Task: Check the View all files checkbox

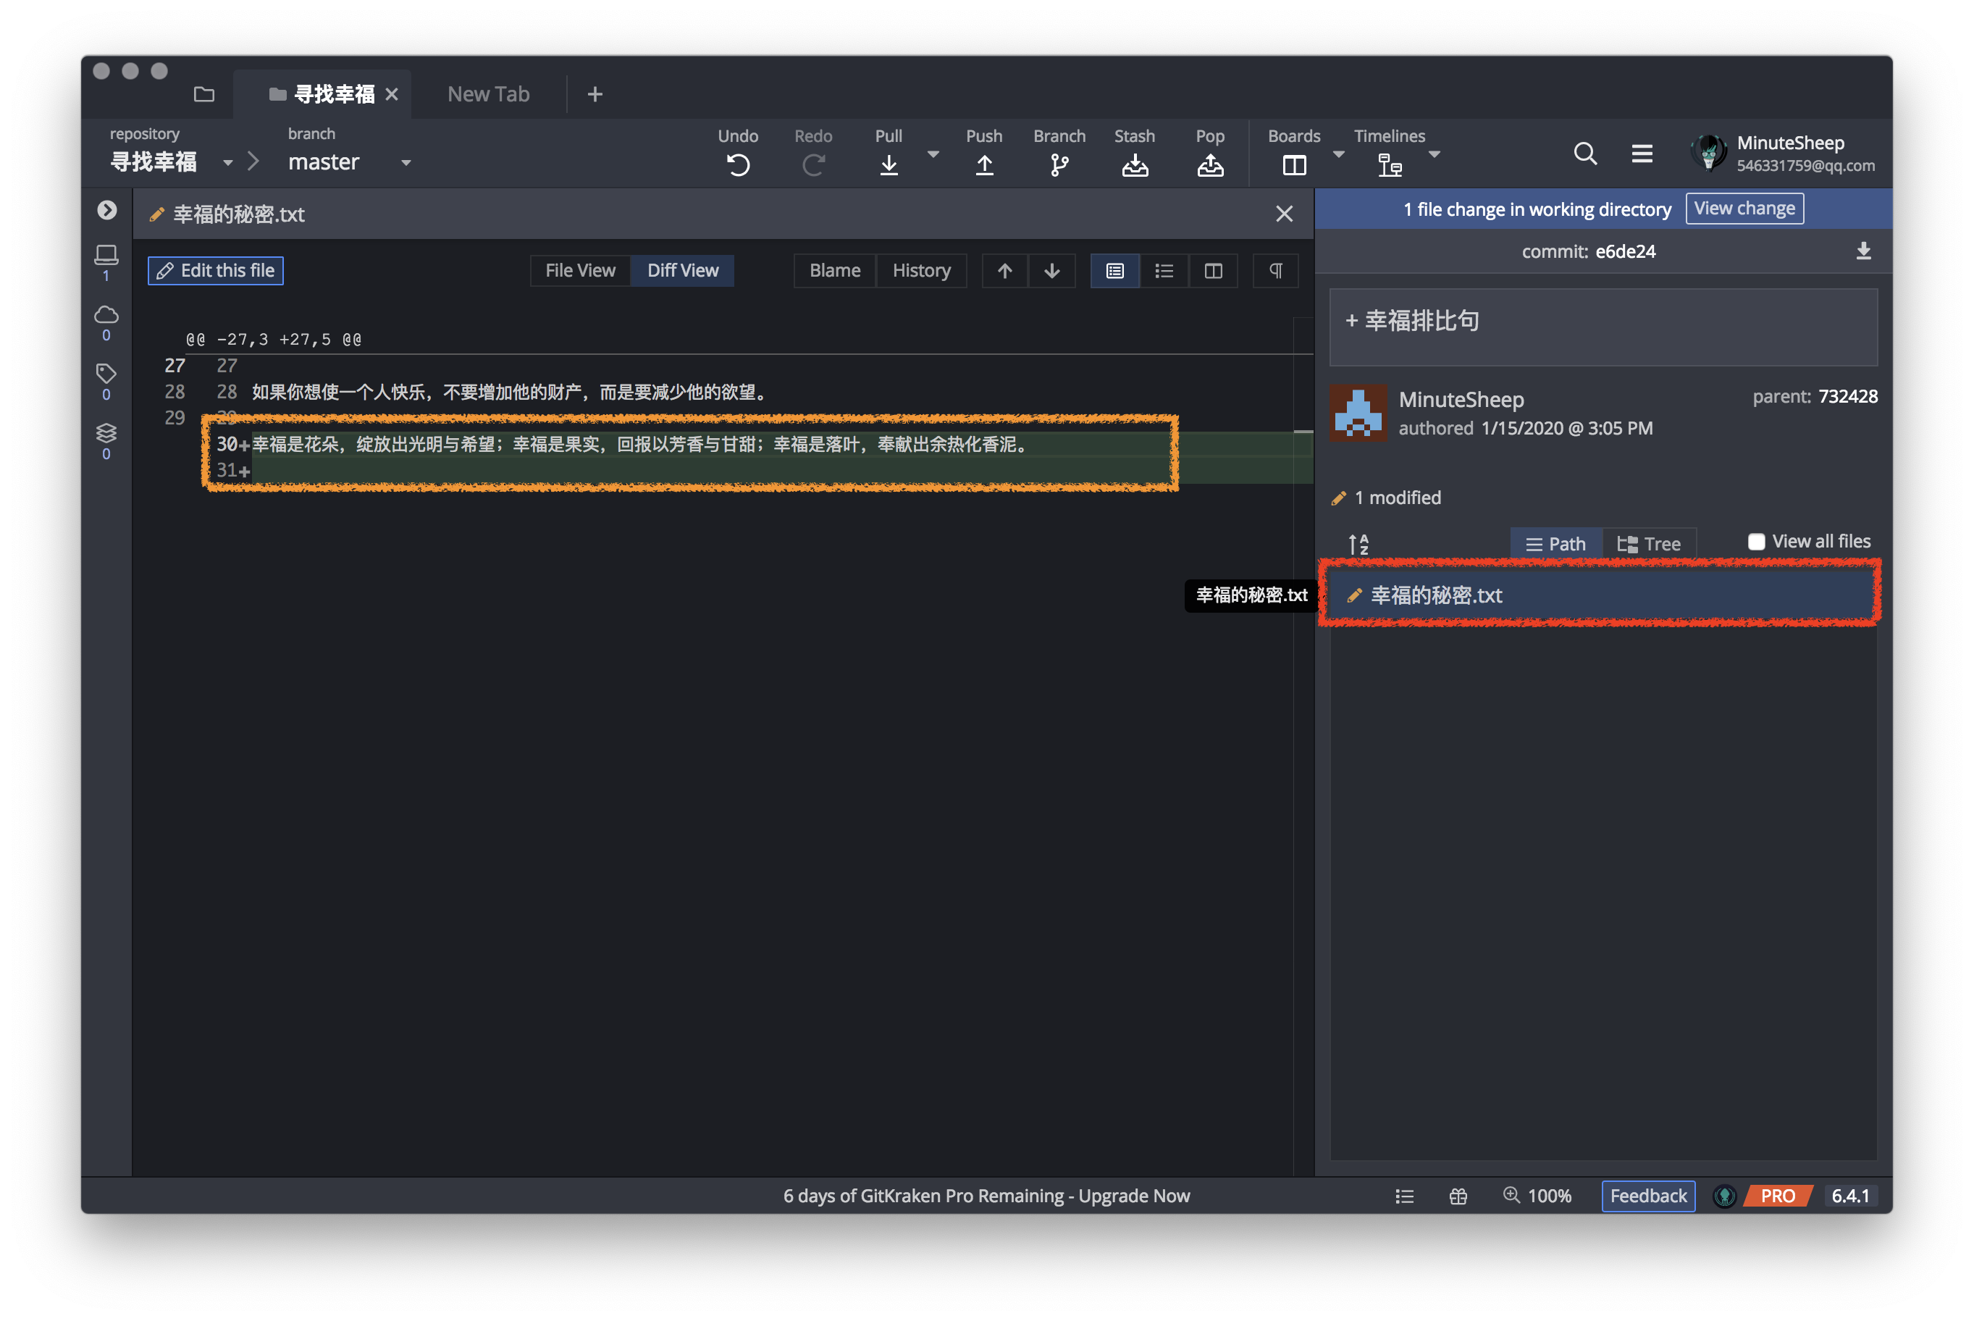Action: pyautogui.click(x=1756, y=542)
